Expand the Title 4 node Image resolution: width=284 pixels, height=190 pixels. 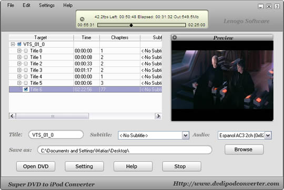[19, 76]
